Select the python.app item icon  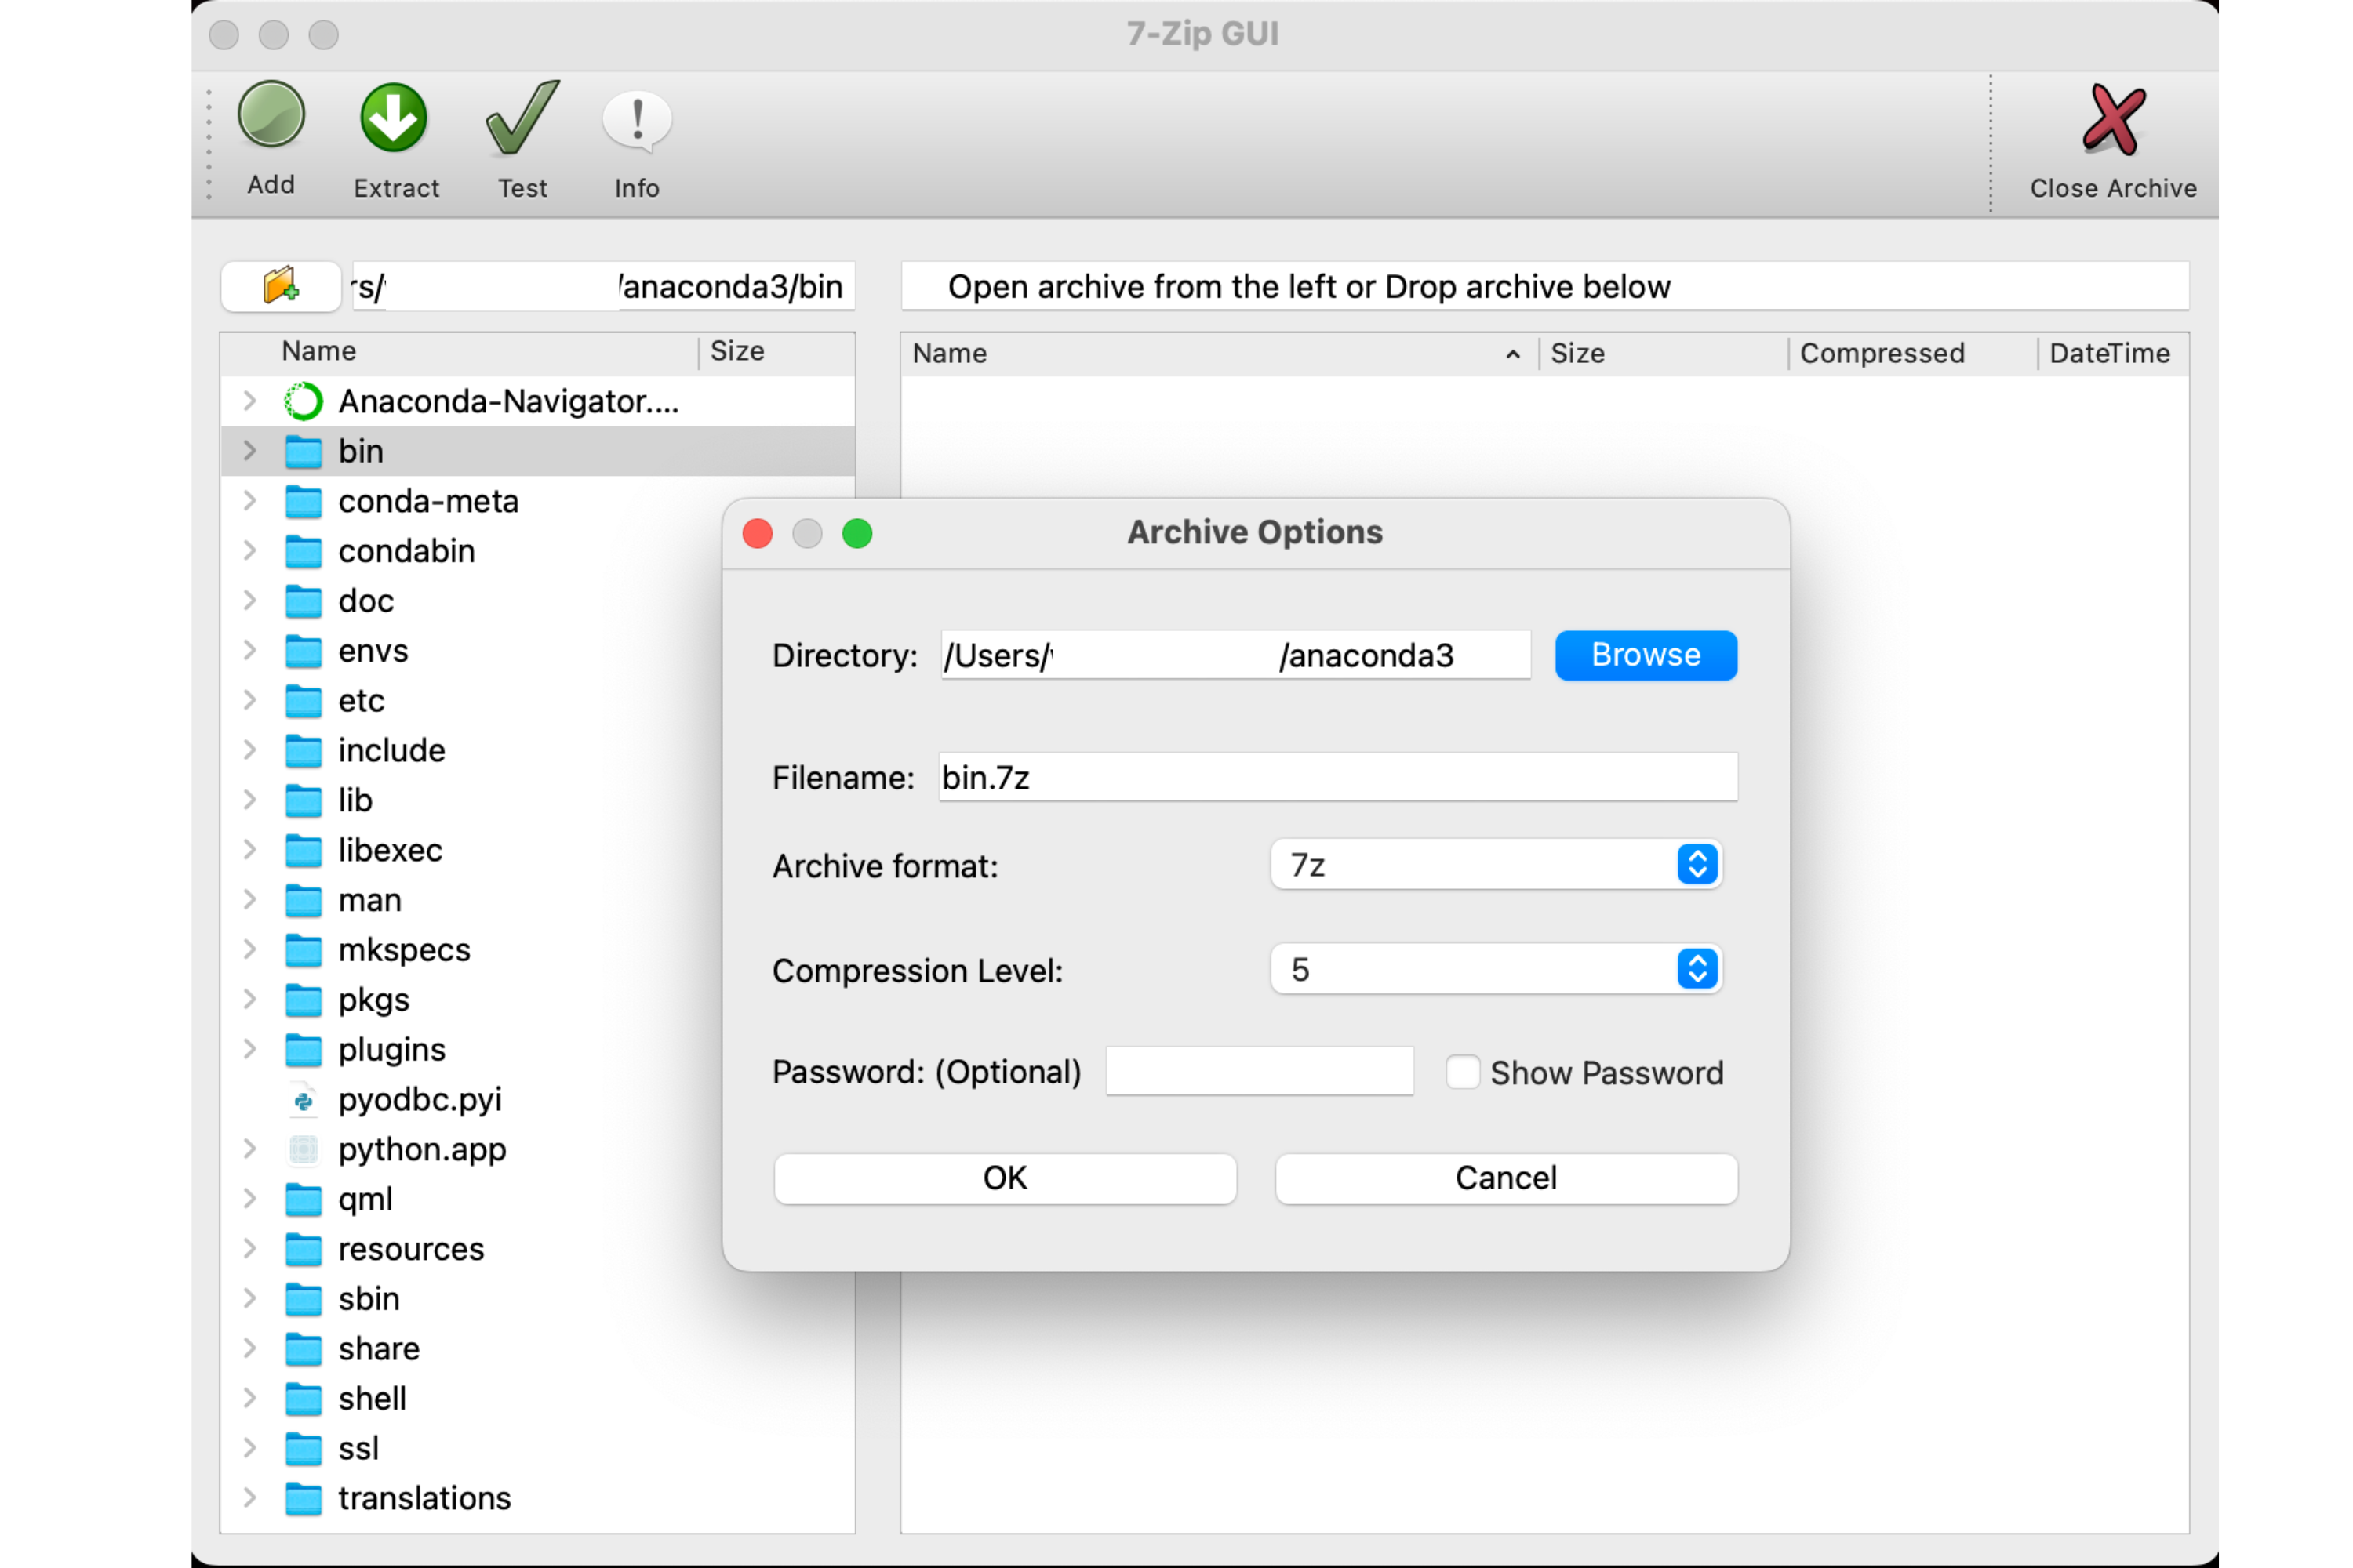click(x=303, y=1149)
